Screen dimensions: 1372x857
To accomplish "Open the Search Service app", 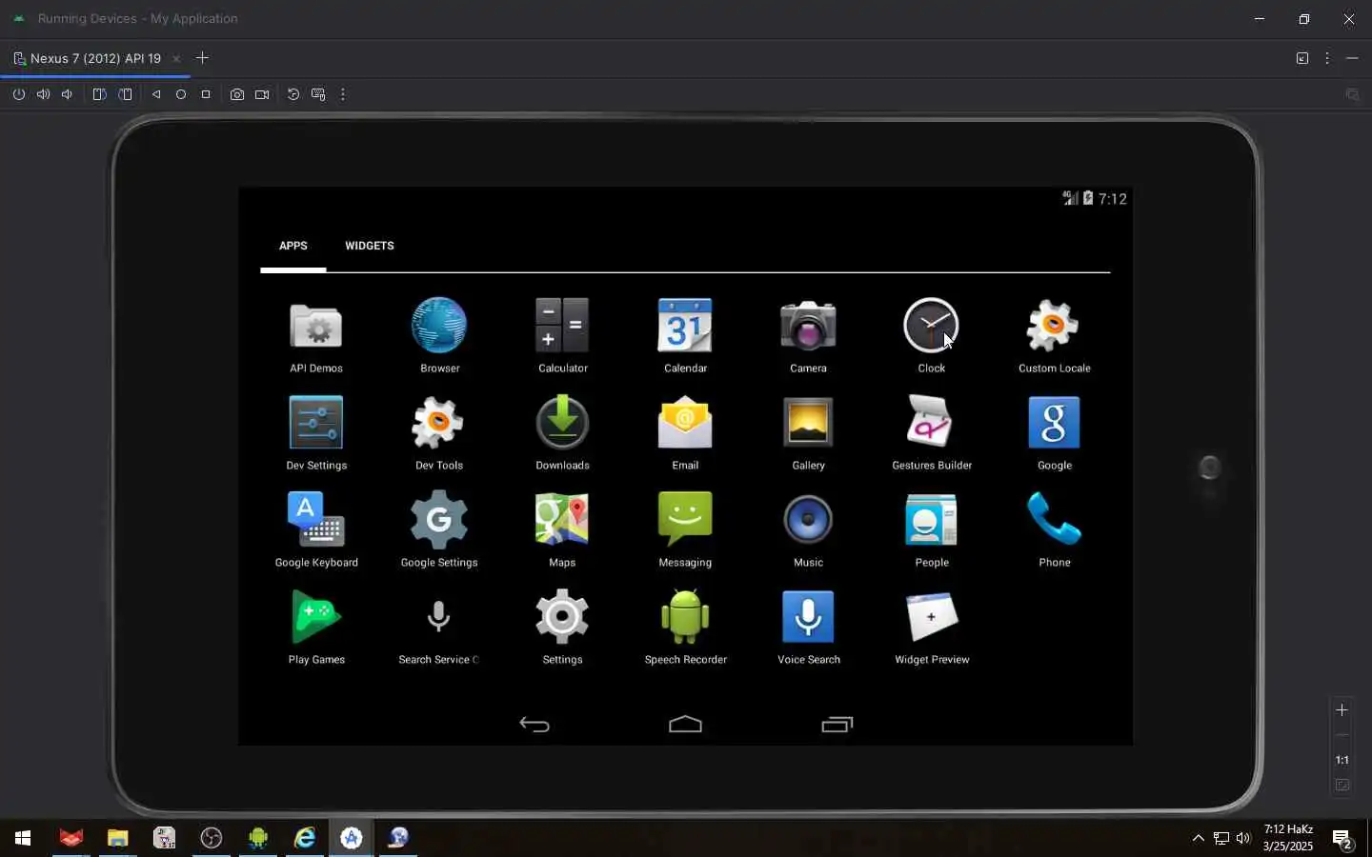I will pyautogui.click(x=439, y=628).
